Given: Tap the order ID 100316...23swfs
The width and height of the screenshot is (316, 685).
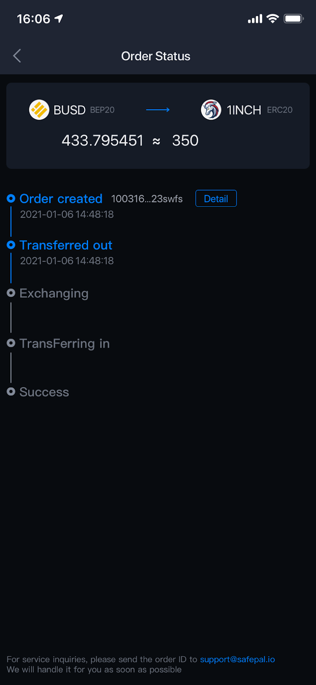Looking at the screenshot, I should coord(147,199).
